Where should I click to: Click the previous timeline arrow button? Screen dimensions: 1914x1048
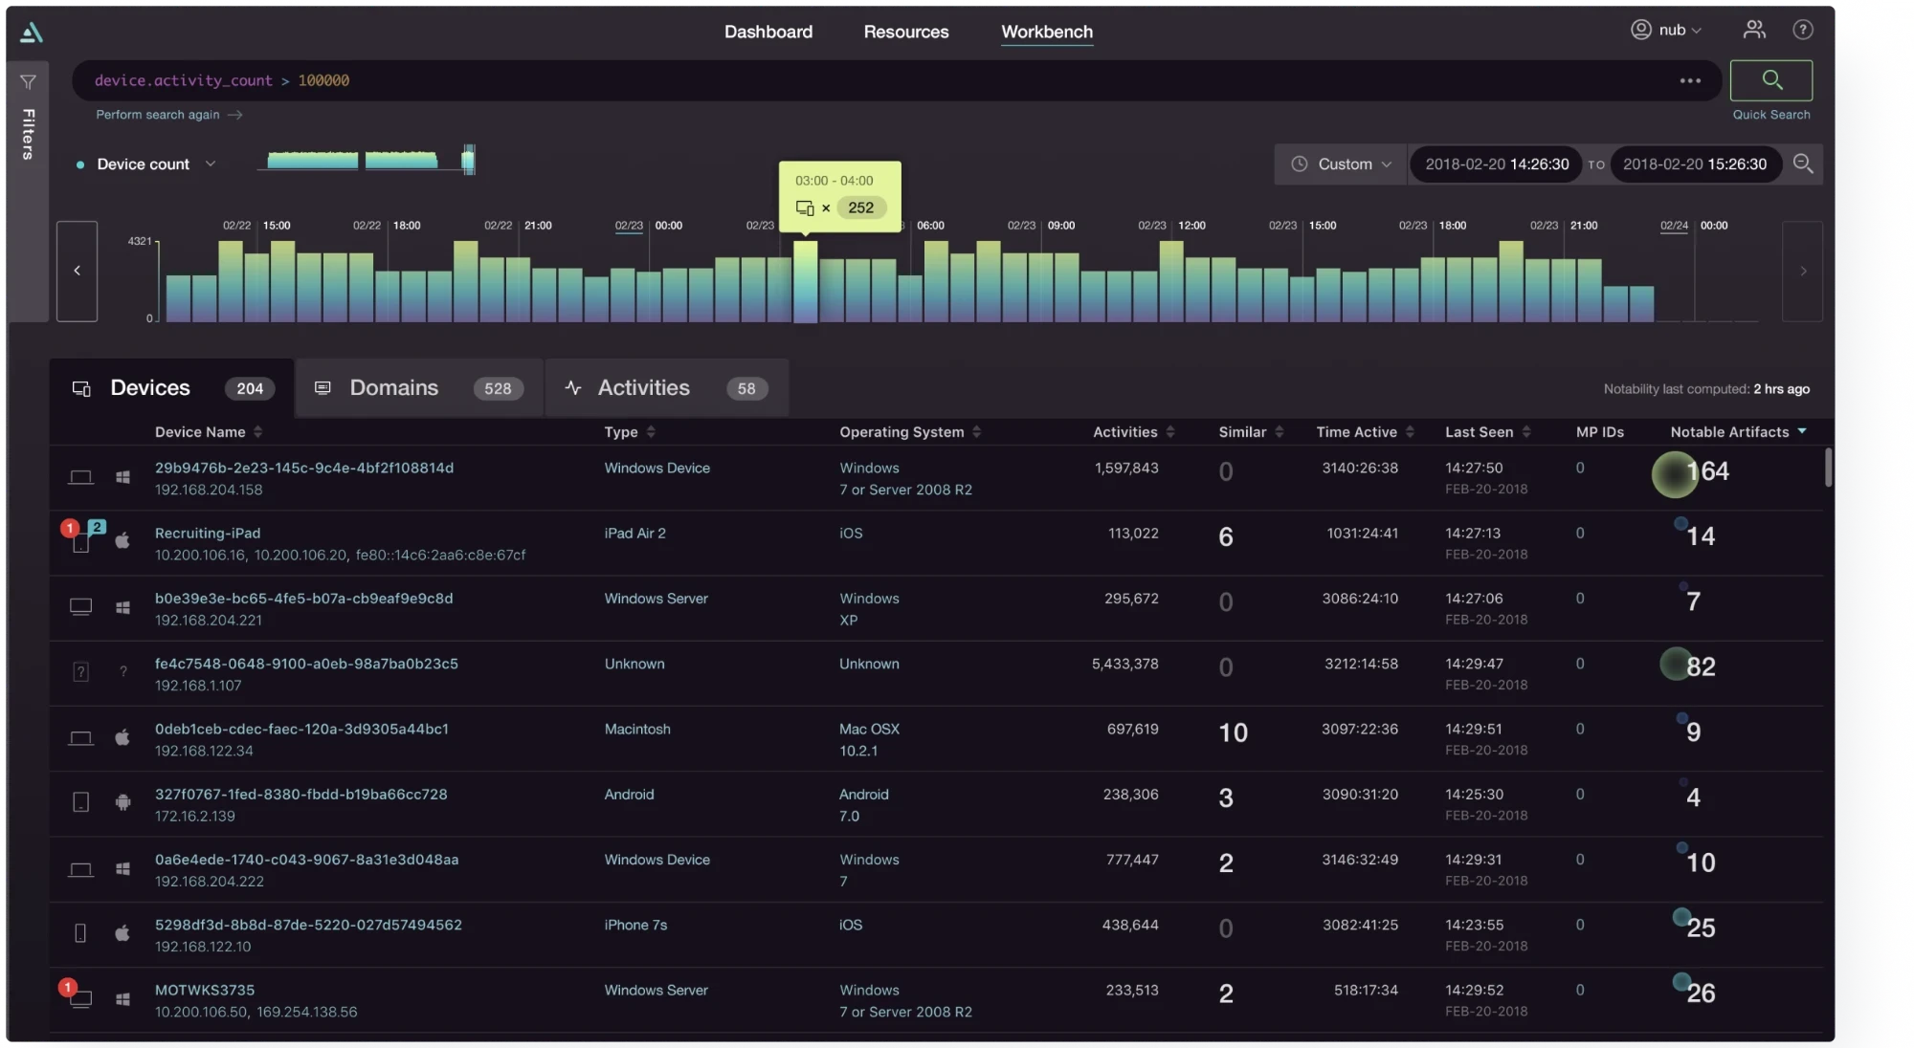(x=77, y=272)
